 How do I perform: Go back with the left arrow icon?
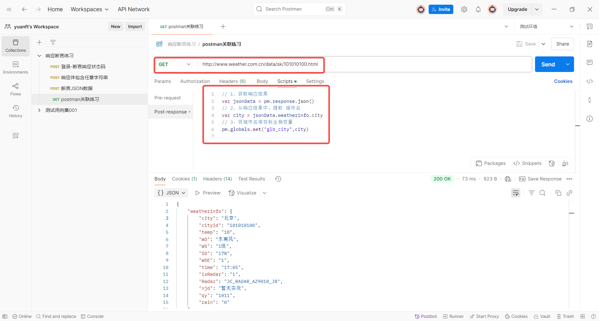[x=24, y=9]
